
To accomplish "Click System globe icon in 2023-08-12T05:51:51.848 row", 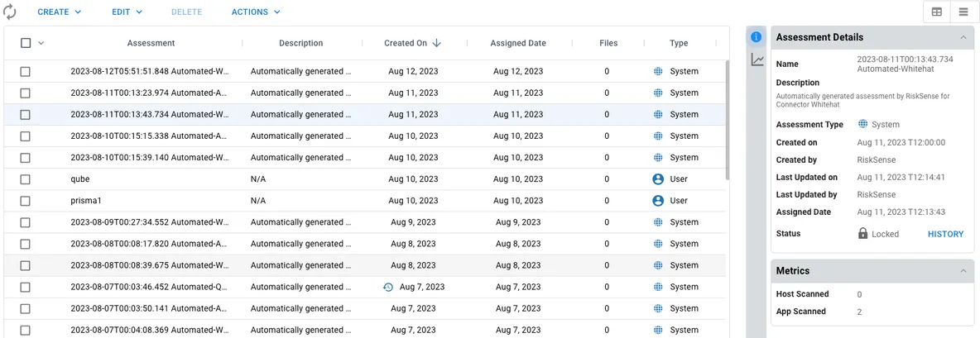I will [657, 71].
